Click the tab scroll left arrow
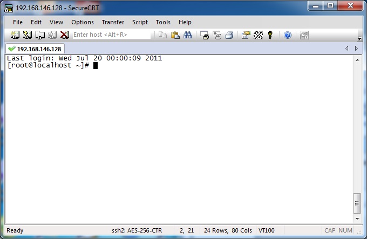The image size is (367, 239). [x=347, y=49]
